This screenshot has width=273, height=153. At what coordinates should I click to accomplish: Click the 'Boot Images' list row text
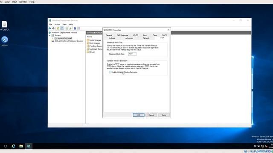tap(95, 43)
